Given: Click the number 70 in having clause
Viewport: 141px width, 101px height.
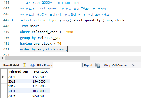Looking at the screenshot, I should click(x=59, y=44).
